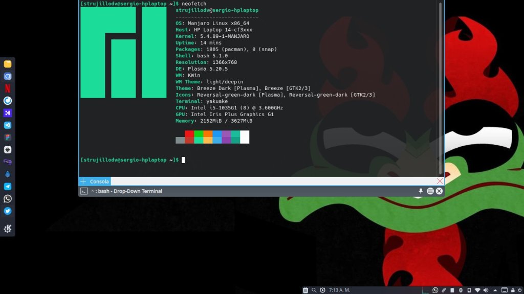
Task: Close the Consola session with red X
Action: [x=440, y=182]
